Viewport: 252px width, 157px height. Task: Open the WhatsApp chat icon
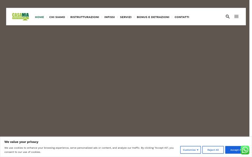[x=245, y=150]
